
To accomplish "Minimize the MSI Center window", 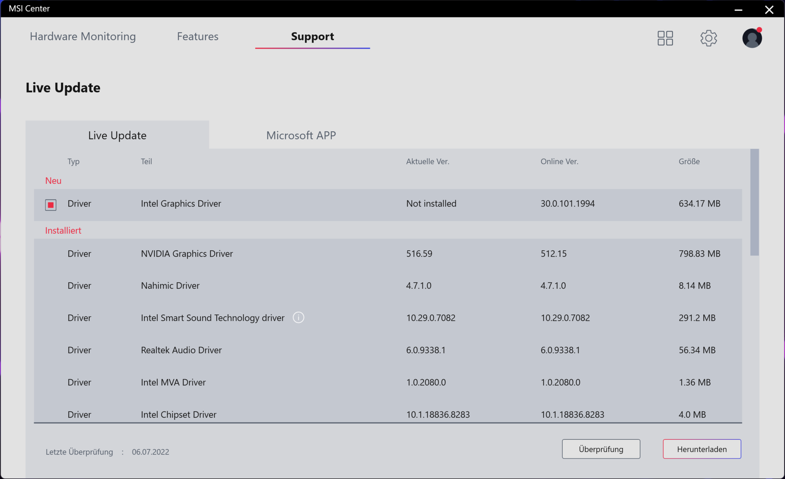I will tap(738, 9).
